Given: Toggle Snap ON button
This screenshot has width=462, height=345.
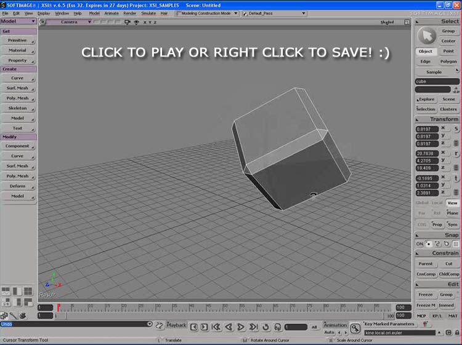Looking at the screenshot, I should coord(419,244).
